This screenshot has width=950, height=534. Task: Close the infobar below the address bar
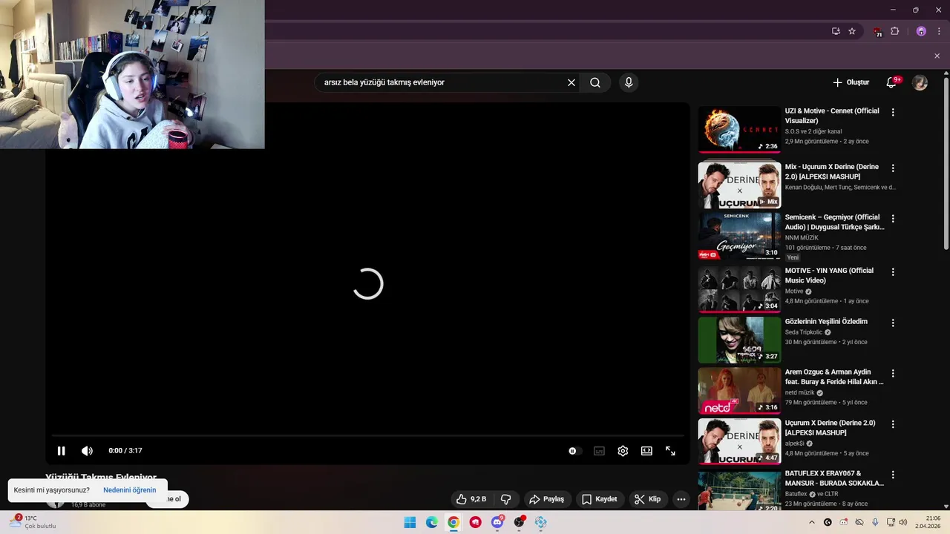[x=937, y=56]
